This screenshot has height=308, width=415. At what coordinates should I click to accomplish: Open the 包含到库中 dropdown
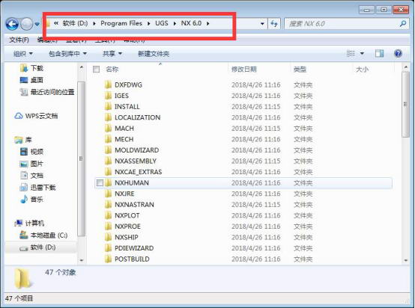67,54
